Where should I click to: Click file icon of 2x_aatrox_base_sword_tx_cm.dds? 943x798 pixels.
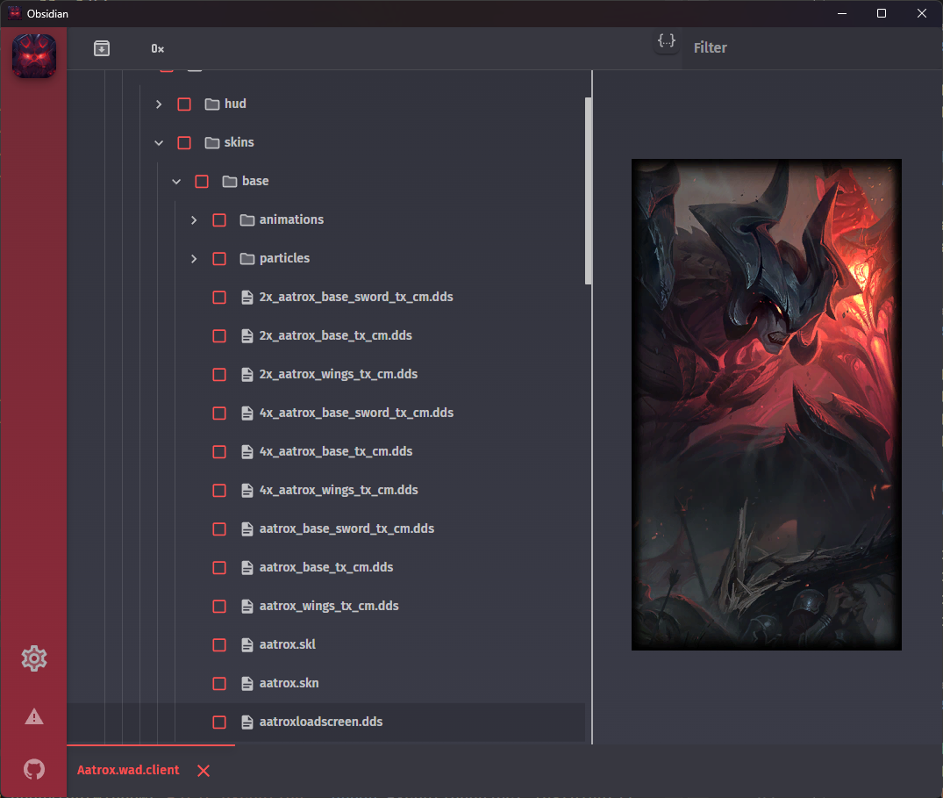246,298
